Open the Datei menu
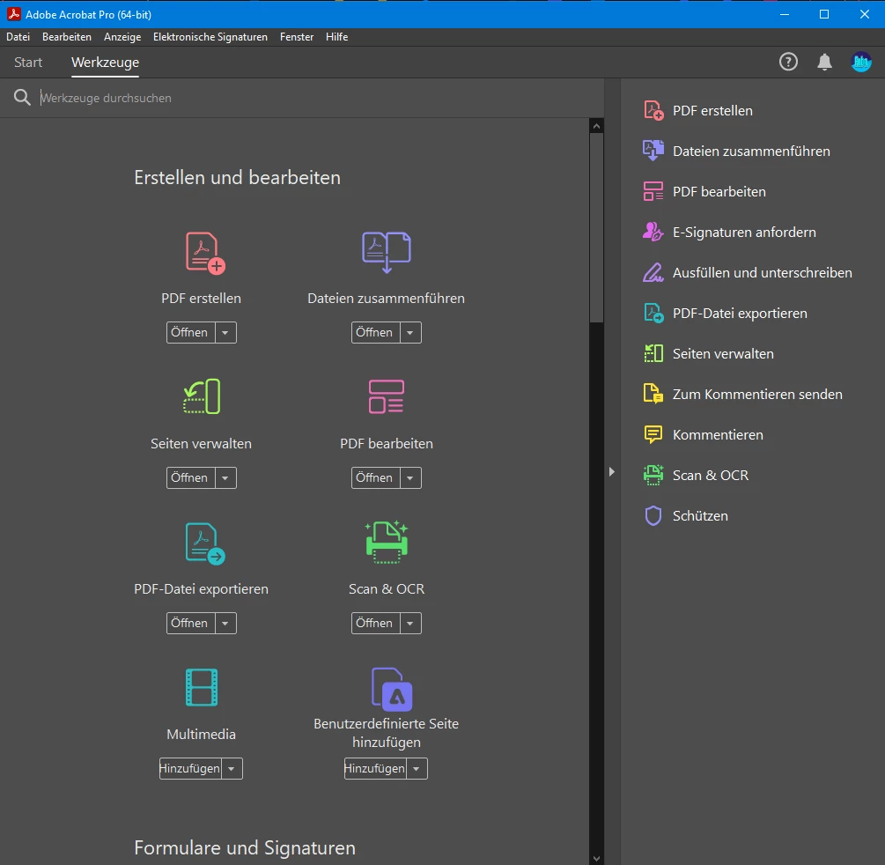This screenshot has height=865, width=885. [18, 37]
